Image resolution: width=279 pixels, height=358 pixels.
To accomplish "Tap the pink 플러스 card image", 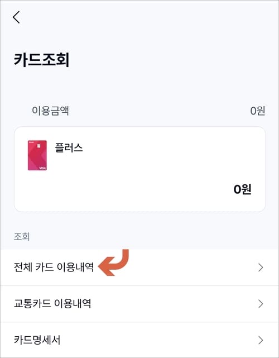I will click(x=37, y=155).
